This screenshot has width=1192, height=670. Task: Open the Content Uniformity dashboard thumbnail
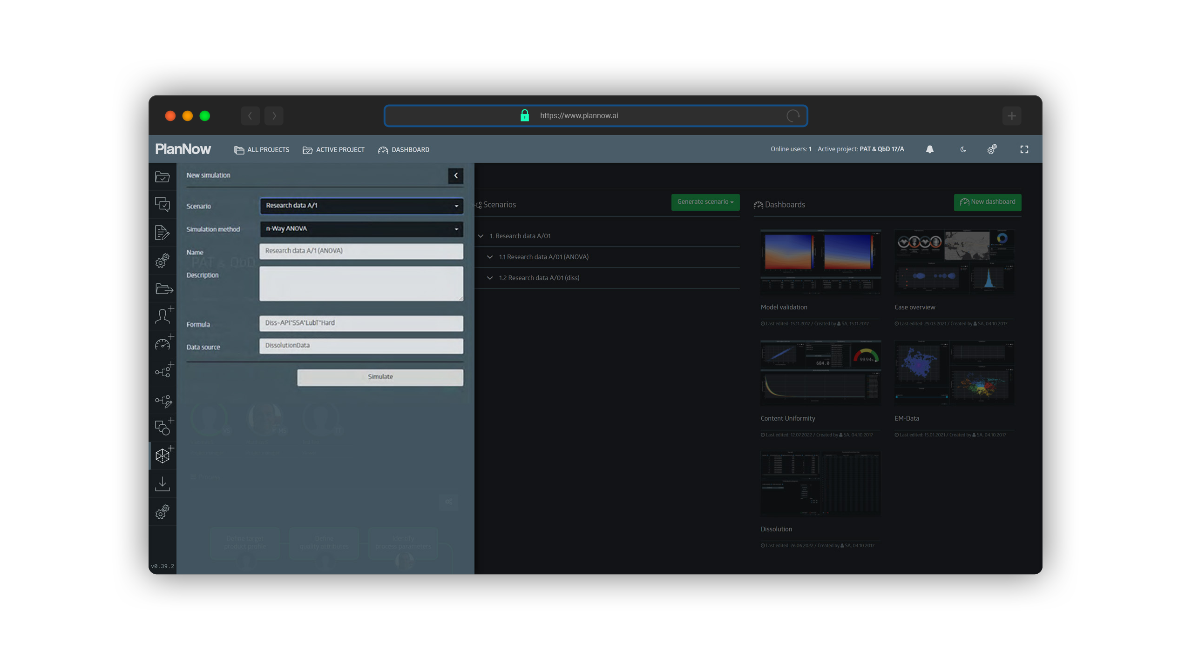(x=820, y=373)
